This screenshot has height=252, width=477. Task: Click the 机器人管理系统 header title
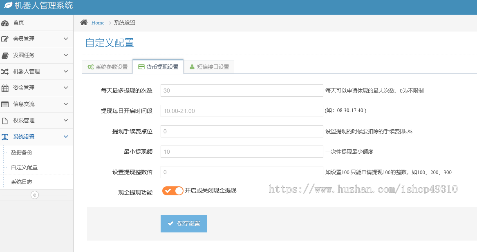(43, 5)
